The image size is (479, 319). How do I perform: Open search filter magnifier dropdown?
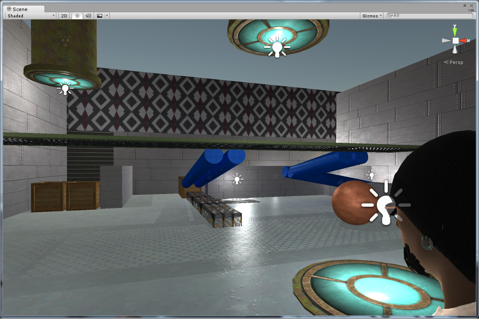tap(390, 16)
